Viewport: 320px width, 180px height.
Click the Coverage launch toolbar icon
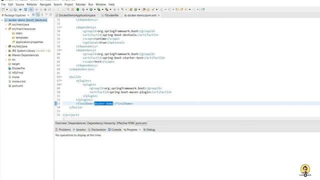pyautogui.click(x=99, y=9)
